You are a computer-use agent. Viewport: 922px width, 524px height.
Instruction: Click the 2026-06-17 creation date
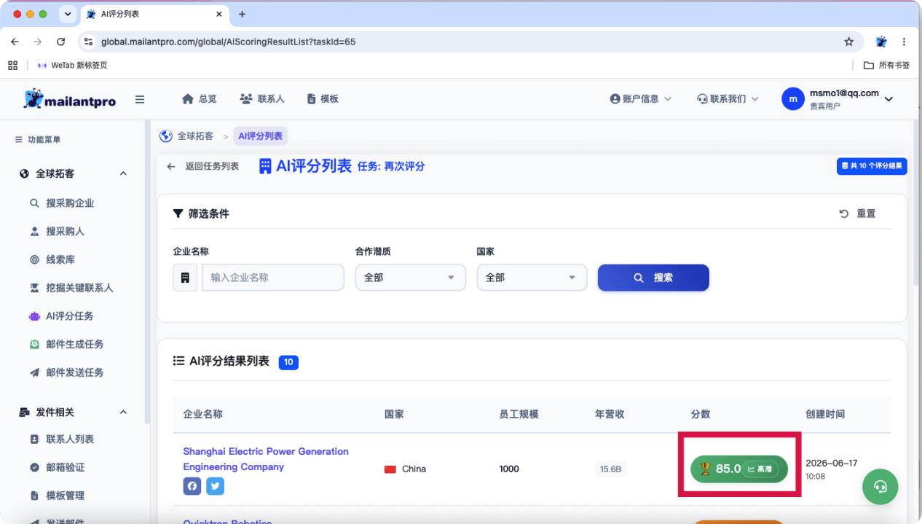[x=831, y=463]
